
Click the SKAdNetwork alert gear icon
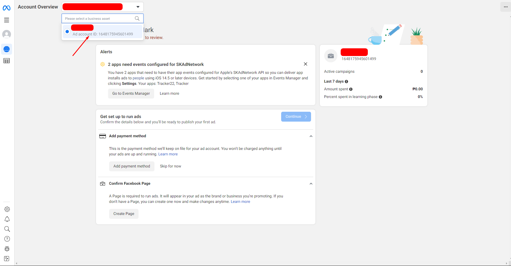coord(103,64)
